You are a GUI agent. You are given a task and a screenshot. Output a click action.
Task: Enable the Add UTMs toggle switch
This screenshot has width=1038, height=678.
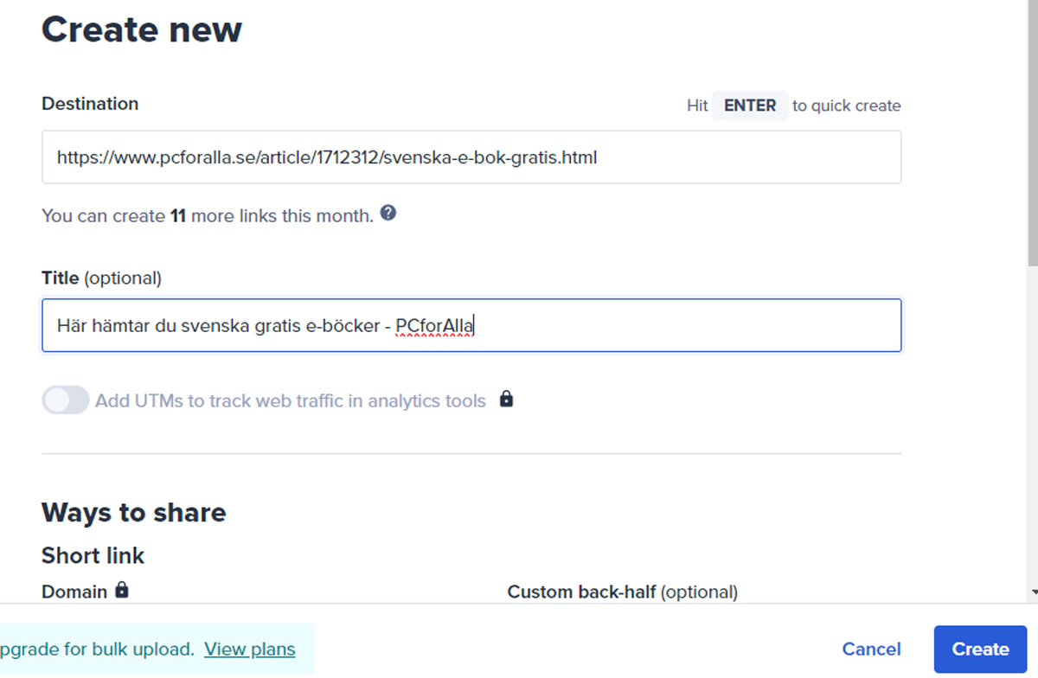point(66,400)
